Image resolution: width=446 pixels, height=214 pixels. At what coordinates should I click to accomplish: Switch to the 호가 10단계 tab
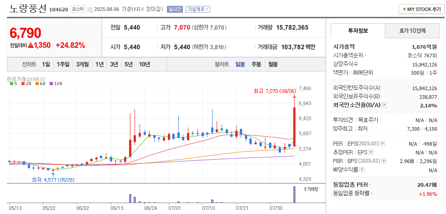coord(412,31)
